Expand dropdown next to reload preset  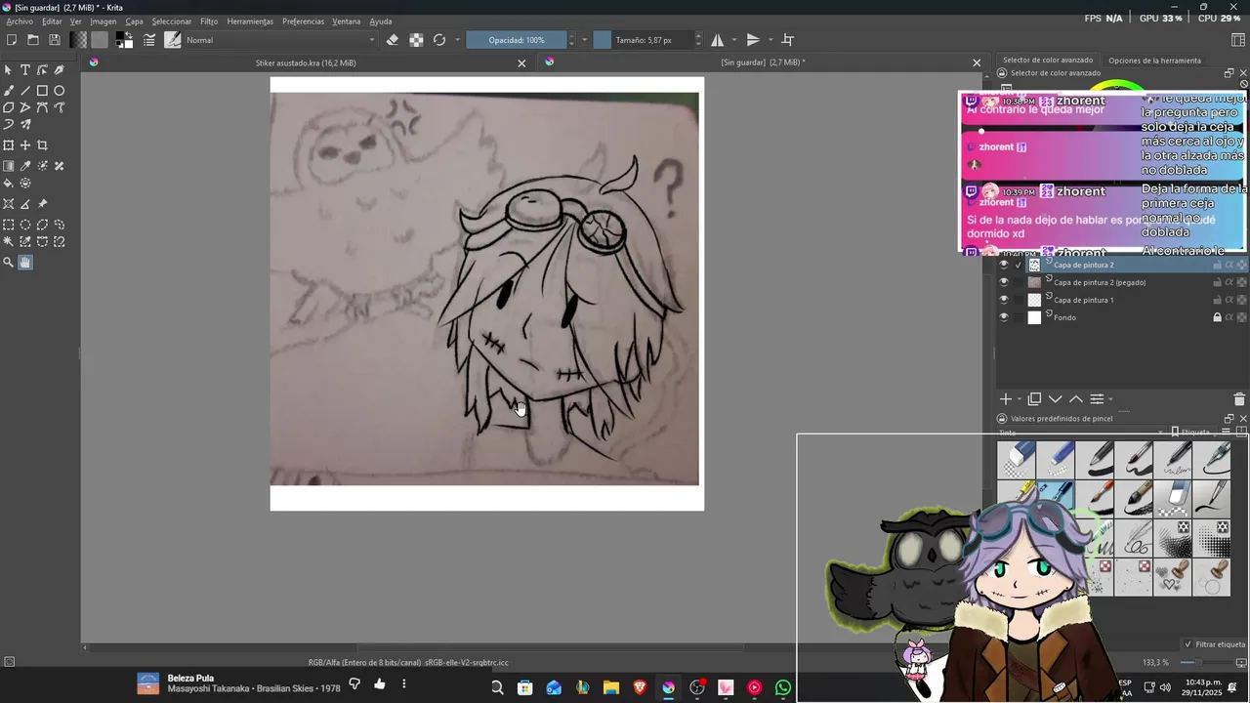[x=457, y=40]
